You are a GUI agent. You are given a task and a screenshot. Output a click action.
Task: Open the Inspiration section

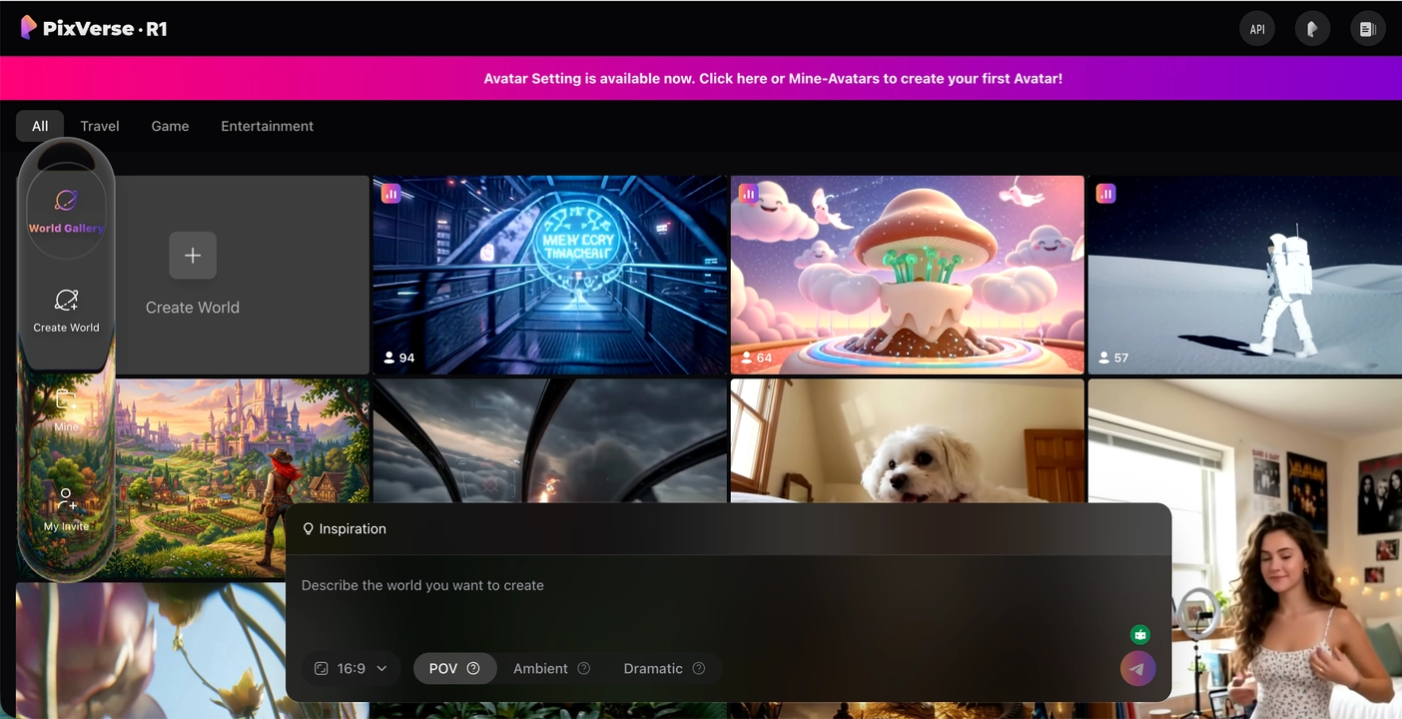coord(345,528)
